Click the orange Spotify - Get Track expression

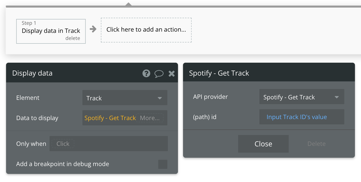pyautogui.click(x=110, y=118)
